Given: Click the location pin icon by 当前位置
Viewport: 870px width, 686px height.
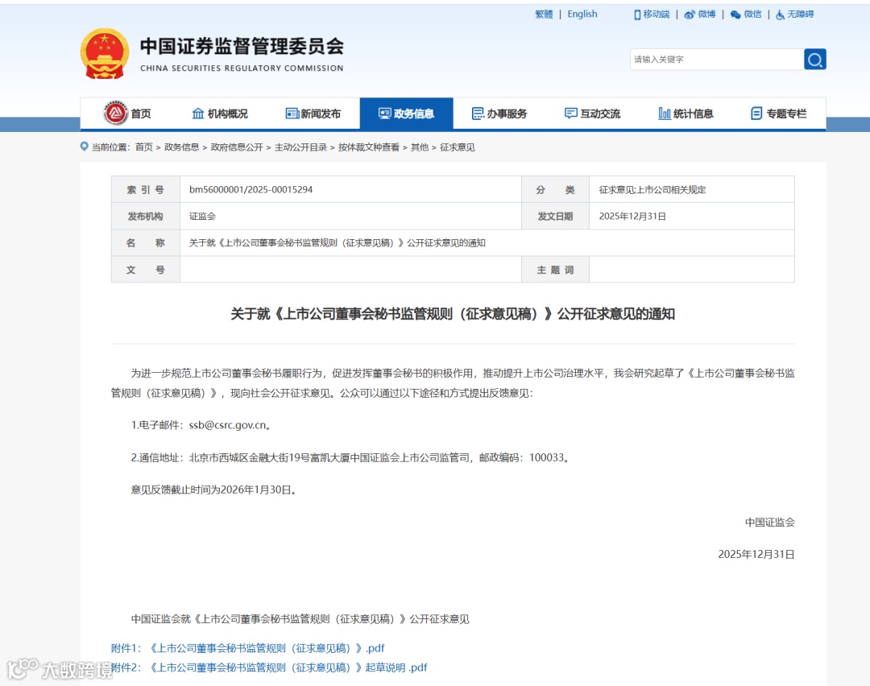Looking at the screenshot, I should click(85, 147).
